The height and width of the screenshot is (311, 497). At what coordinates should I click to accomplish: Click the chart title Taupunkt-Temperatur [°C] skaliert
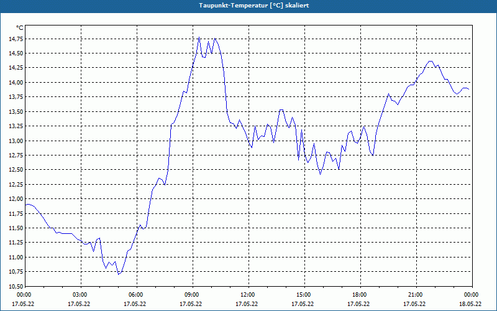(254, 6)
